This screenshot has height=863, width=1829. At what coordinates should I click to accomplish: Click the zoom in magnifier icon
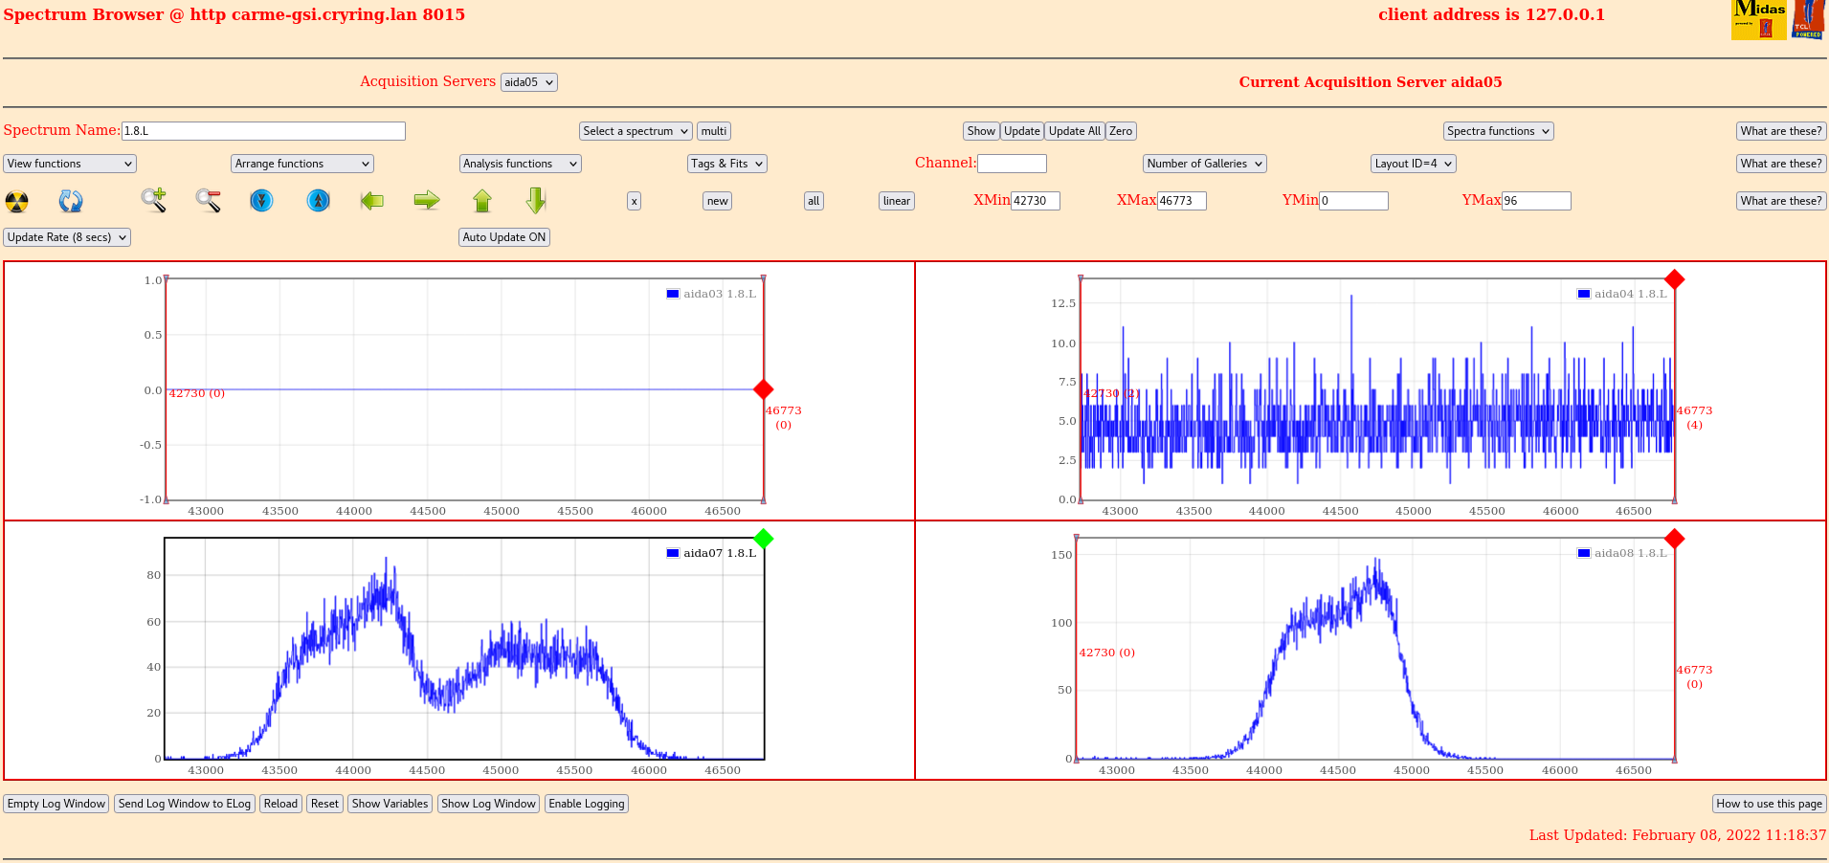pyautogui.click(x=154, y=200)
